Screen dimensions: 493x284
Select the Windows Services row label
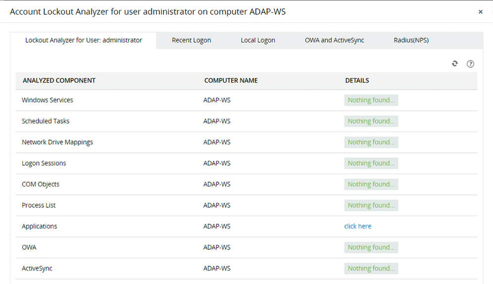[48, 100]
